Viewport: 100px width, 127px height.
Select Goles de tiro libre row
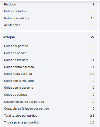[49, 60]
